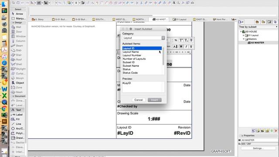Select the Skylight tool
Viewport: 279px width, 157px height.
[18, 69]
